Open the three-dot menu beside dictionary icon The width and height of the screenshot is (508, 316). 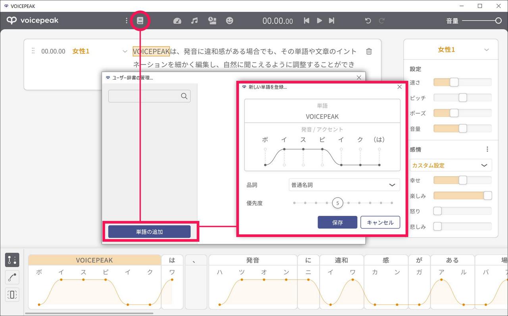point(127,21)
